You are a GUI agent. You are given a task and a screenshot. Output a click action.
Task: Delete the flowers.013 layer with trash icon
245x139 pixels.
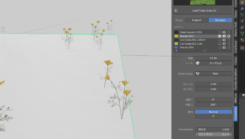(x=228, y=36)
